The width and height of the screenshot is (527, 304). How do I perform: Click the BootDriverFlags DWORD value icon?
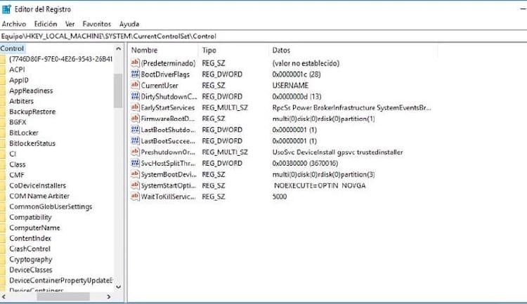tap(136, 74)
